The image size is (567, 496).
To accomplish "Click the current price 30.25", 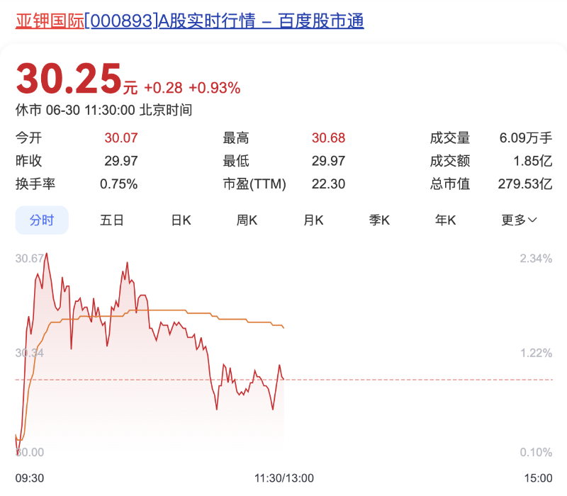I will click(69, 79).
